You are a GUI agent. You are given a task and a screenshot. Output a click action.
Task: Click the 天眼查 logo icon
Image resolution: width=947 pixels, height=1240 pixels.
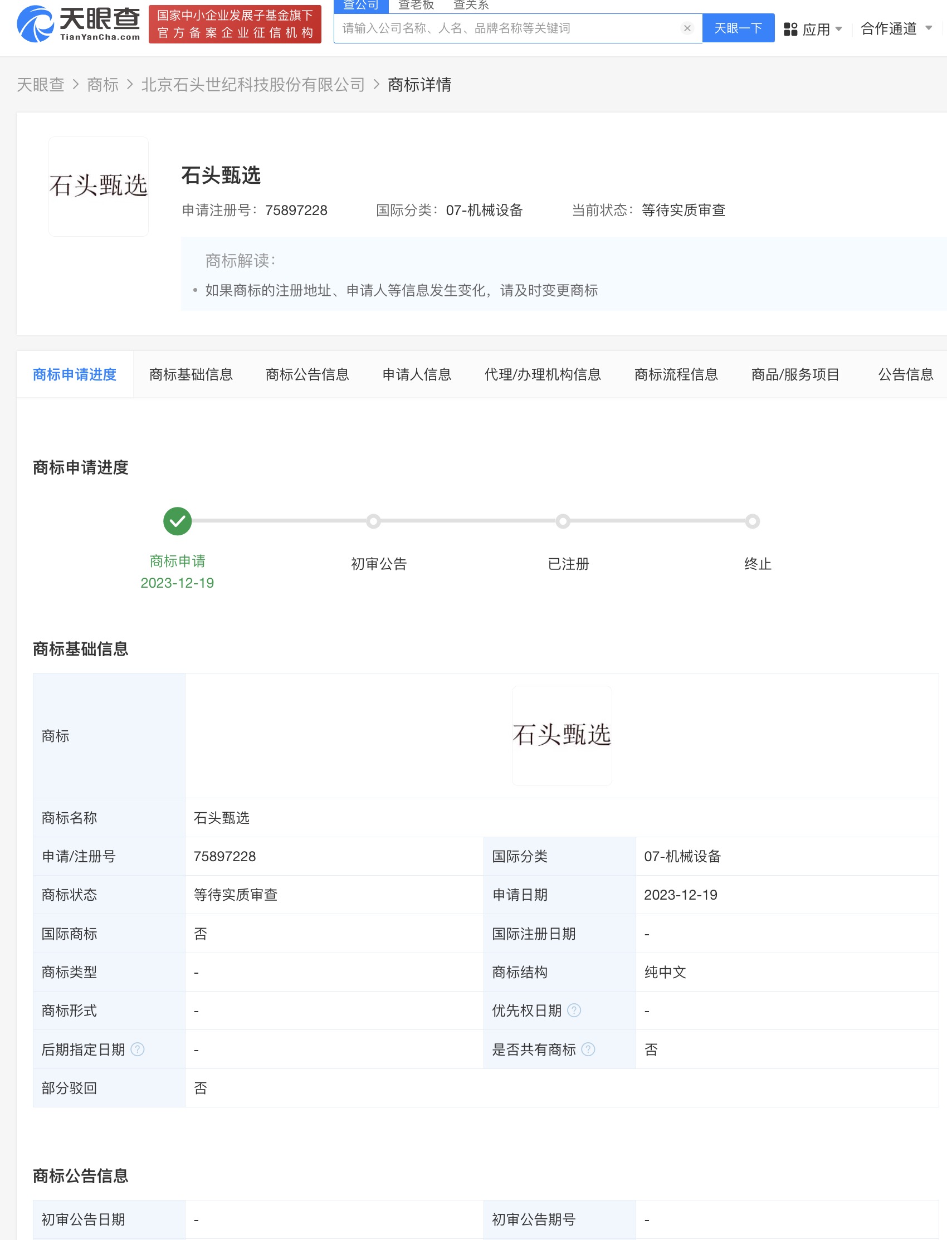coord(35,25)
